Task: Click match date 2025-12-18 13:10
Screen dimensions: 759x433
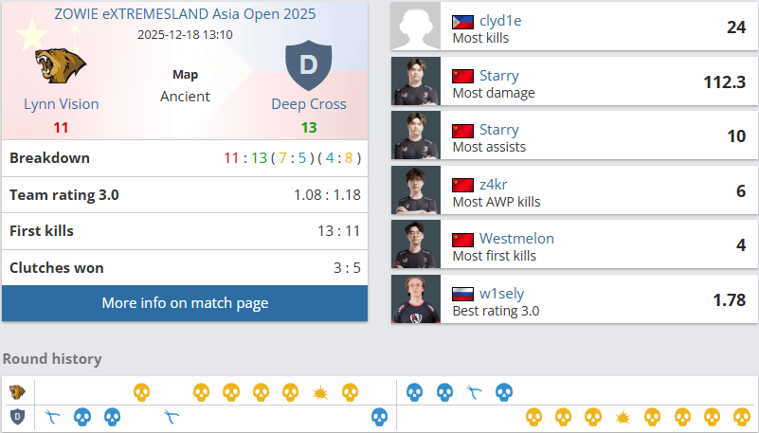Action: coord(185,35)
